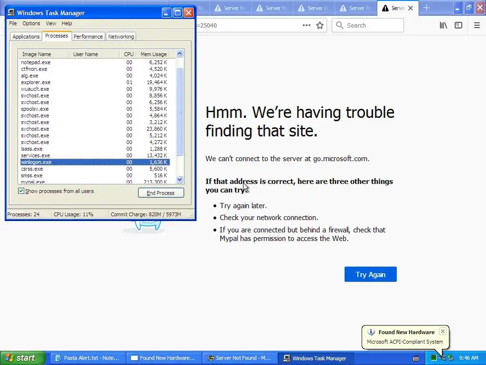
Task: Sort processes by User Name column
Action: [94, 54]
